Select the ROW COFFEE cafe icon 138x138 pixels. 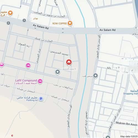[70, 23]
